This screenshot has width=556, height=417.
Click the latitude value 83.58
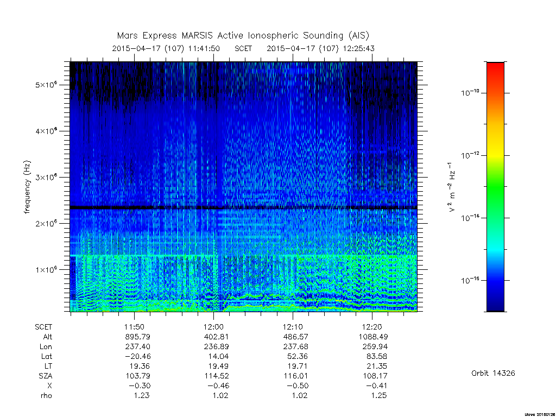coord(377,356)
